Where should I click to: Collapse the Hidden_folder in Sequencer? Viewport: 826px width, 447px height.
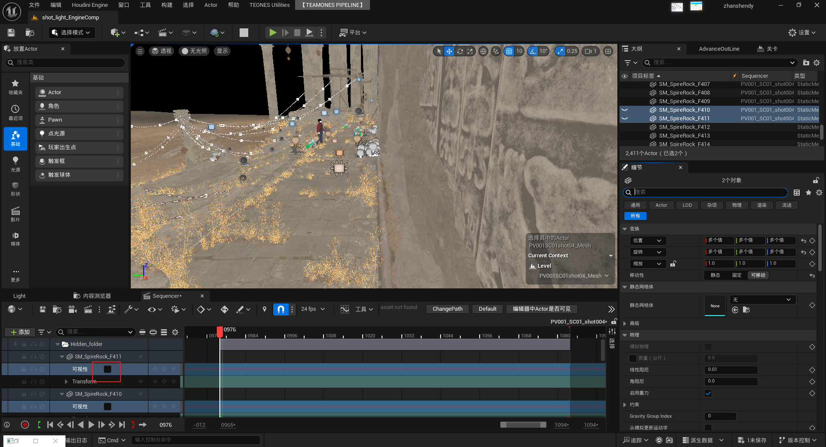tap(58, 344)
